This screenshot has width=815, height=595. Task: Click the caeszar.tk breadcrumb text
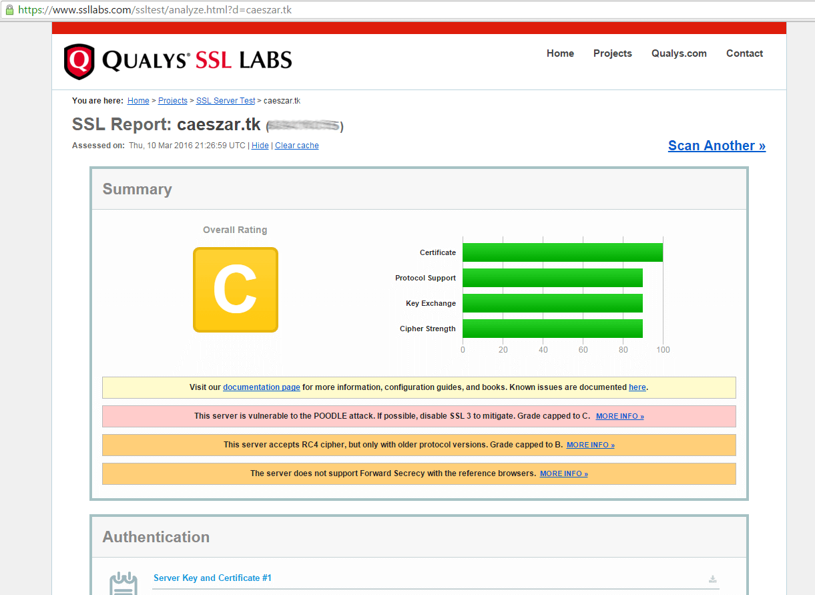tap(282, 101)
